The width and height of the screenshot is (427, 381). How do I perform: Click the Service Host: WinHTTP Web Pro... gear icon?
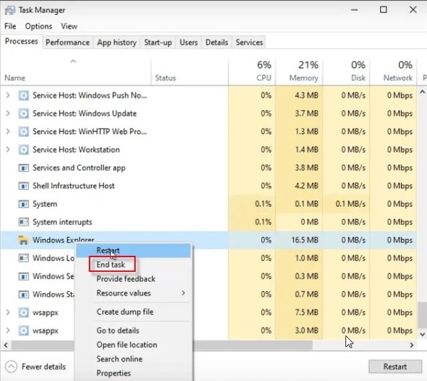pos(23,131)
